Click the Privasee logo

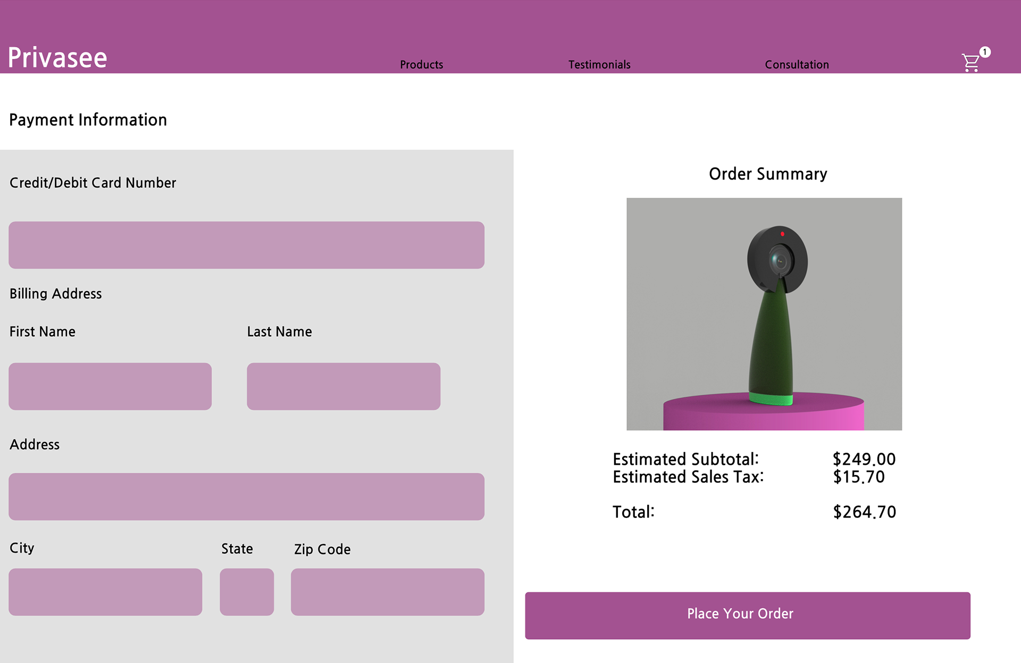pyautogui.click(x=57, y=57)
